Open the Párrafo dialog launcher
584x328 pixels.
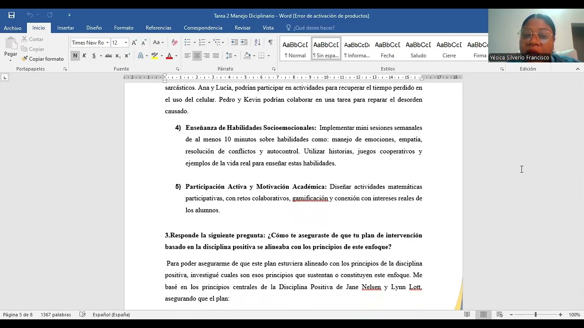tap(274, 69)
